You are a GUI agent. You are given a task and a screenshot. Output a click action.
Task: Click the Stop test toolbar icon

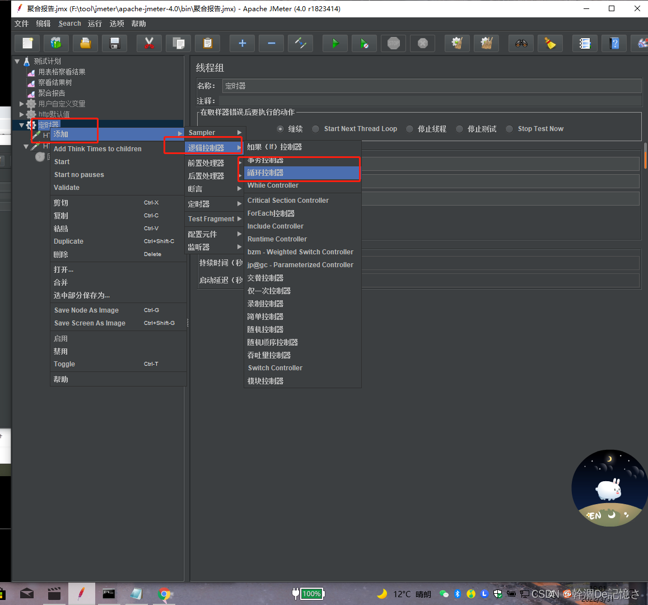[393, 43]
